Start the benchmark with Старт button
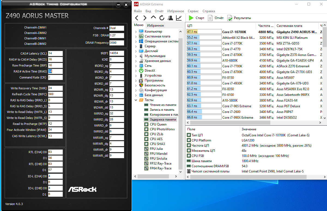 tap(196, 18)
